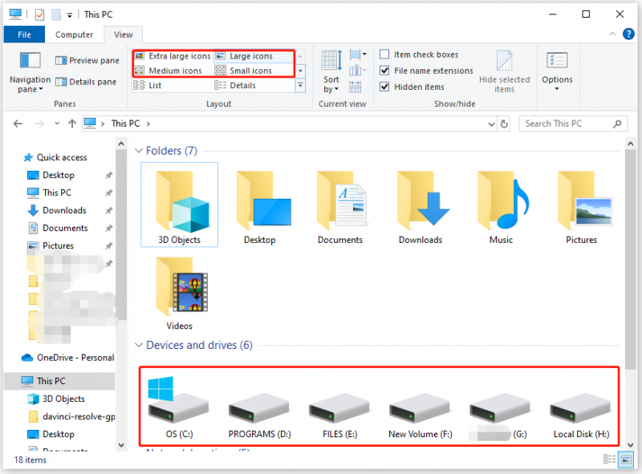The image size is (642, 474).
Task: Select Medium icons layout
Action: point(169,71)
